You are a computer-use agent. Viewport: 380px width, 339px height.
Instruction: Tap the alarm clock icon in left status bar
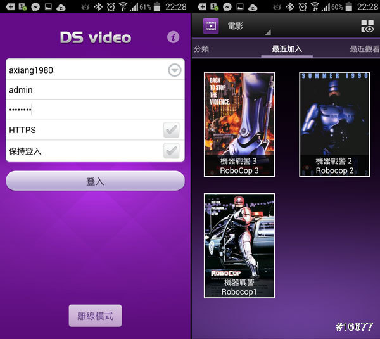click(x=111, y=7)
